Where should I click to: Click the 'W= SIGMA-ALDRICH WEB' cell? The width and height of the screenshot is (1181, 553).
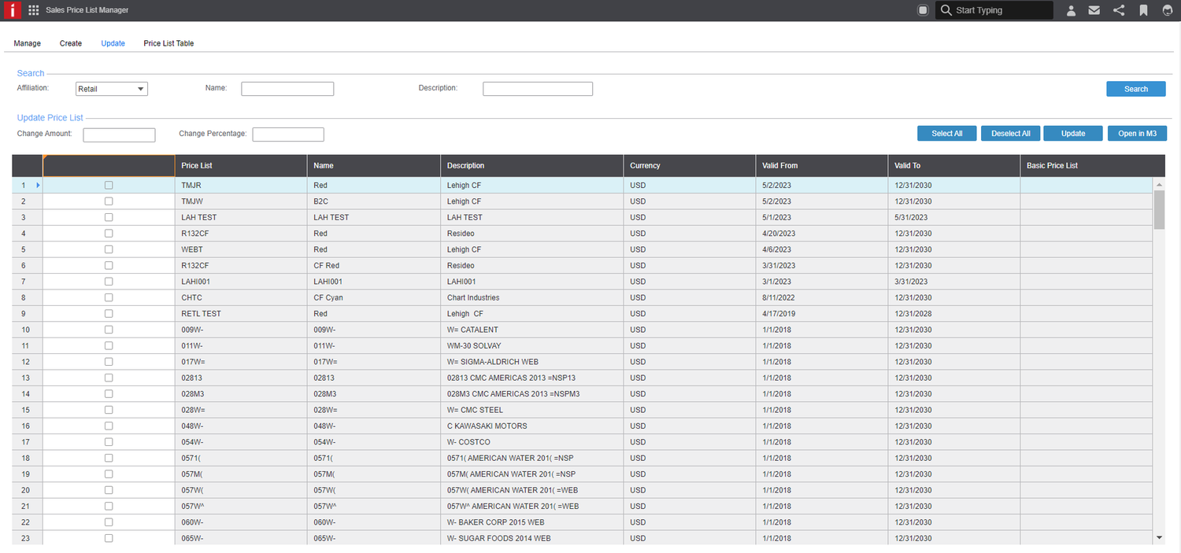[x=532, y=362]
